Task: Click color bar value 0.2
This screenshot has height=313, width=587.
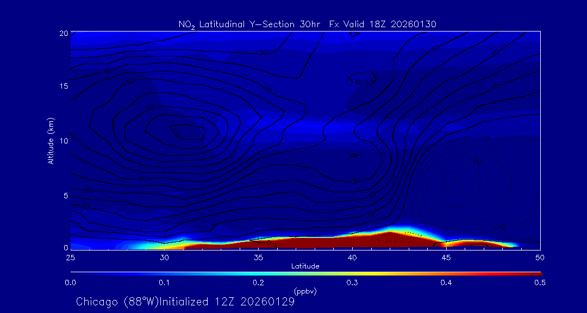Action: [258, 283]
